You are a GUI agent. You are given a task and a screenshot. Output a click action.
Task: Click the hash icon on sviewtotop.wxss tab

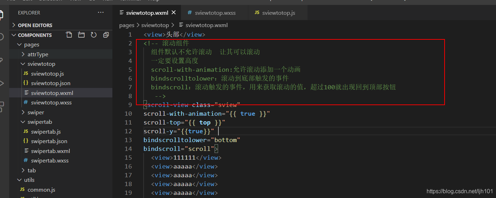(190, 13)
